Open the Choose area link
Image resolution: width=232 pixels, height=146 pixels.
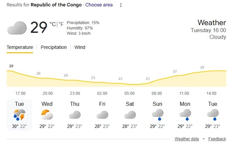[x=99, y=5]
